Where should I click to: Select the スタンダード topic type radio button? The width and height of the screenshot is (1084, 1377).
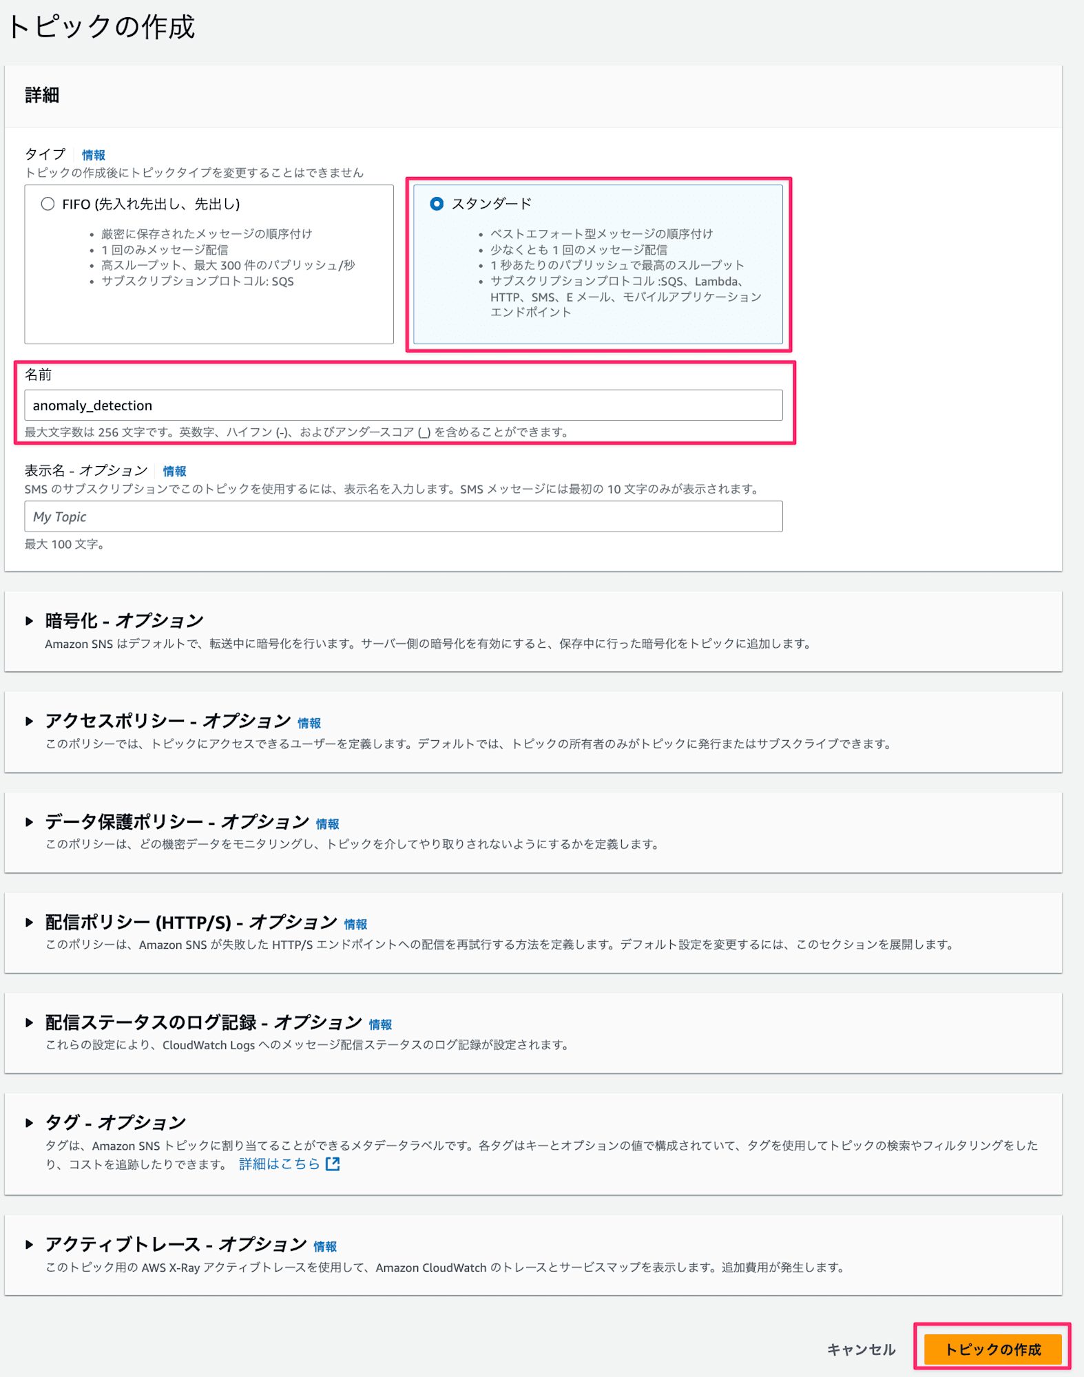437,204
